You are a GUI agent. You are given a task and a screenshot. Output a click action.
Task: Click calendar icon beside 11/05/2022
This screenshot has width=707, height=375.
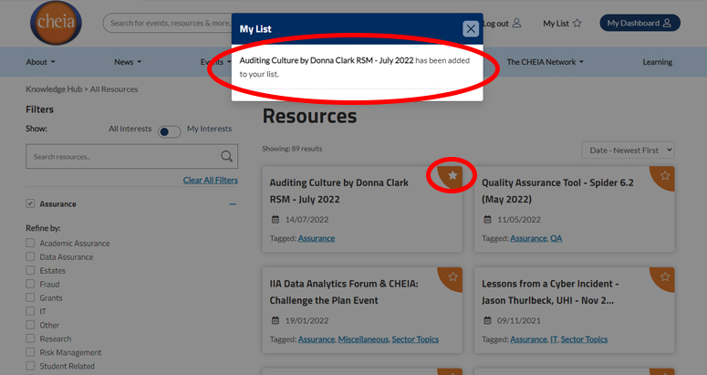pos(487,220)
